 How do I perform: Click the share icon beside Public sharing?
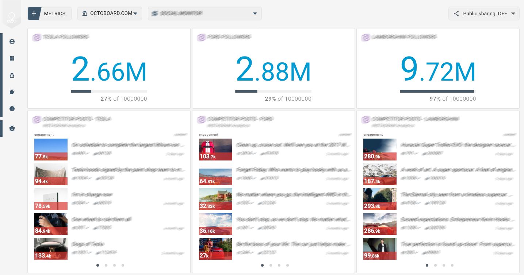(456, 13)
